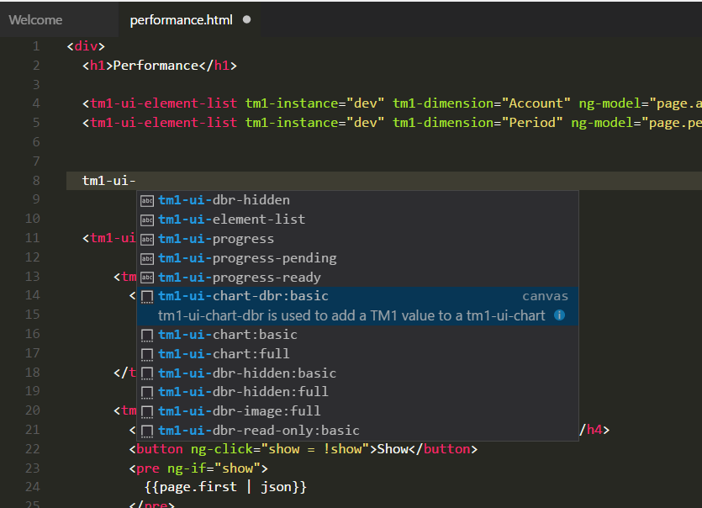Click the word icon beside tm1-ui-progress-ready
Image resolution: width=702 pixels, height=508 pixels.
tap(147, 278)
